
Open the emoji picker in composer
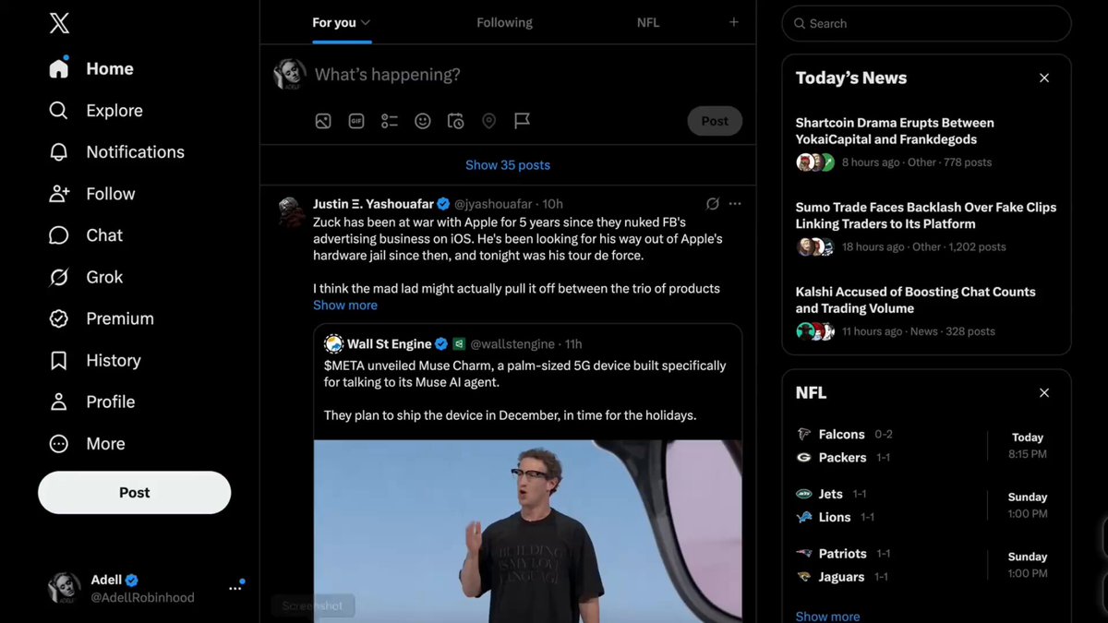click(423, 121)
